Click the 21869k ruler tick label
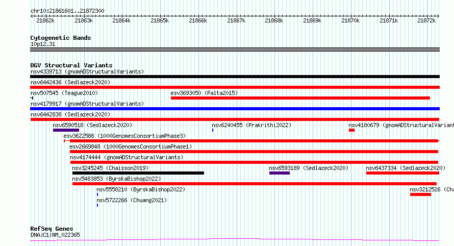This screenshot has height=246, width=454. coord(312,20)
